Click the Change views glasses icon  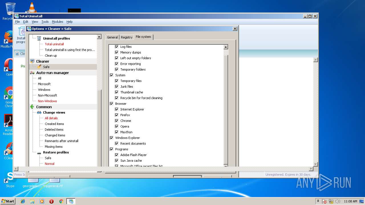coord(39,112)
